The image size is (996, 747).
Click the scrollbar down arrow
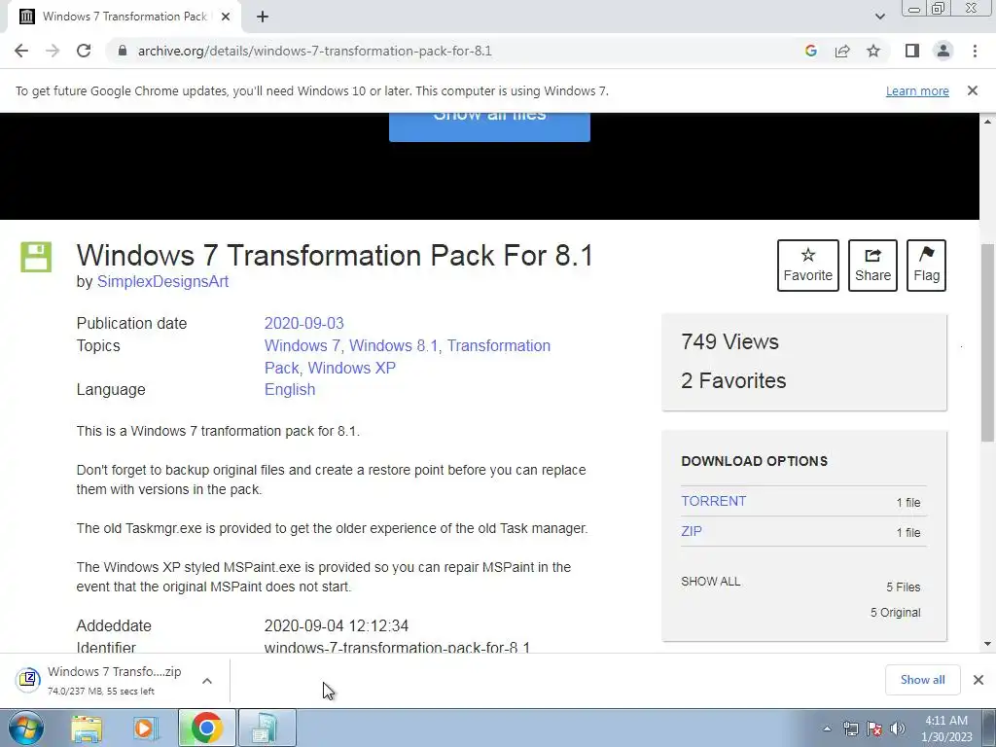pyautogui.click(x=987, y=644)
